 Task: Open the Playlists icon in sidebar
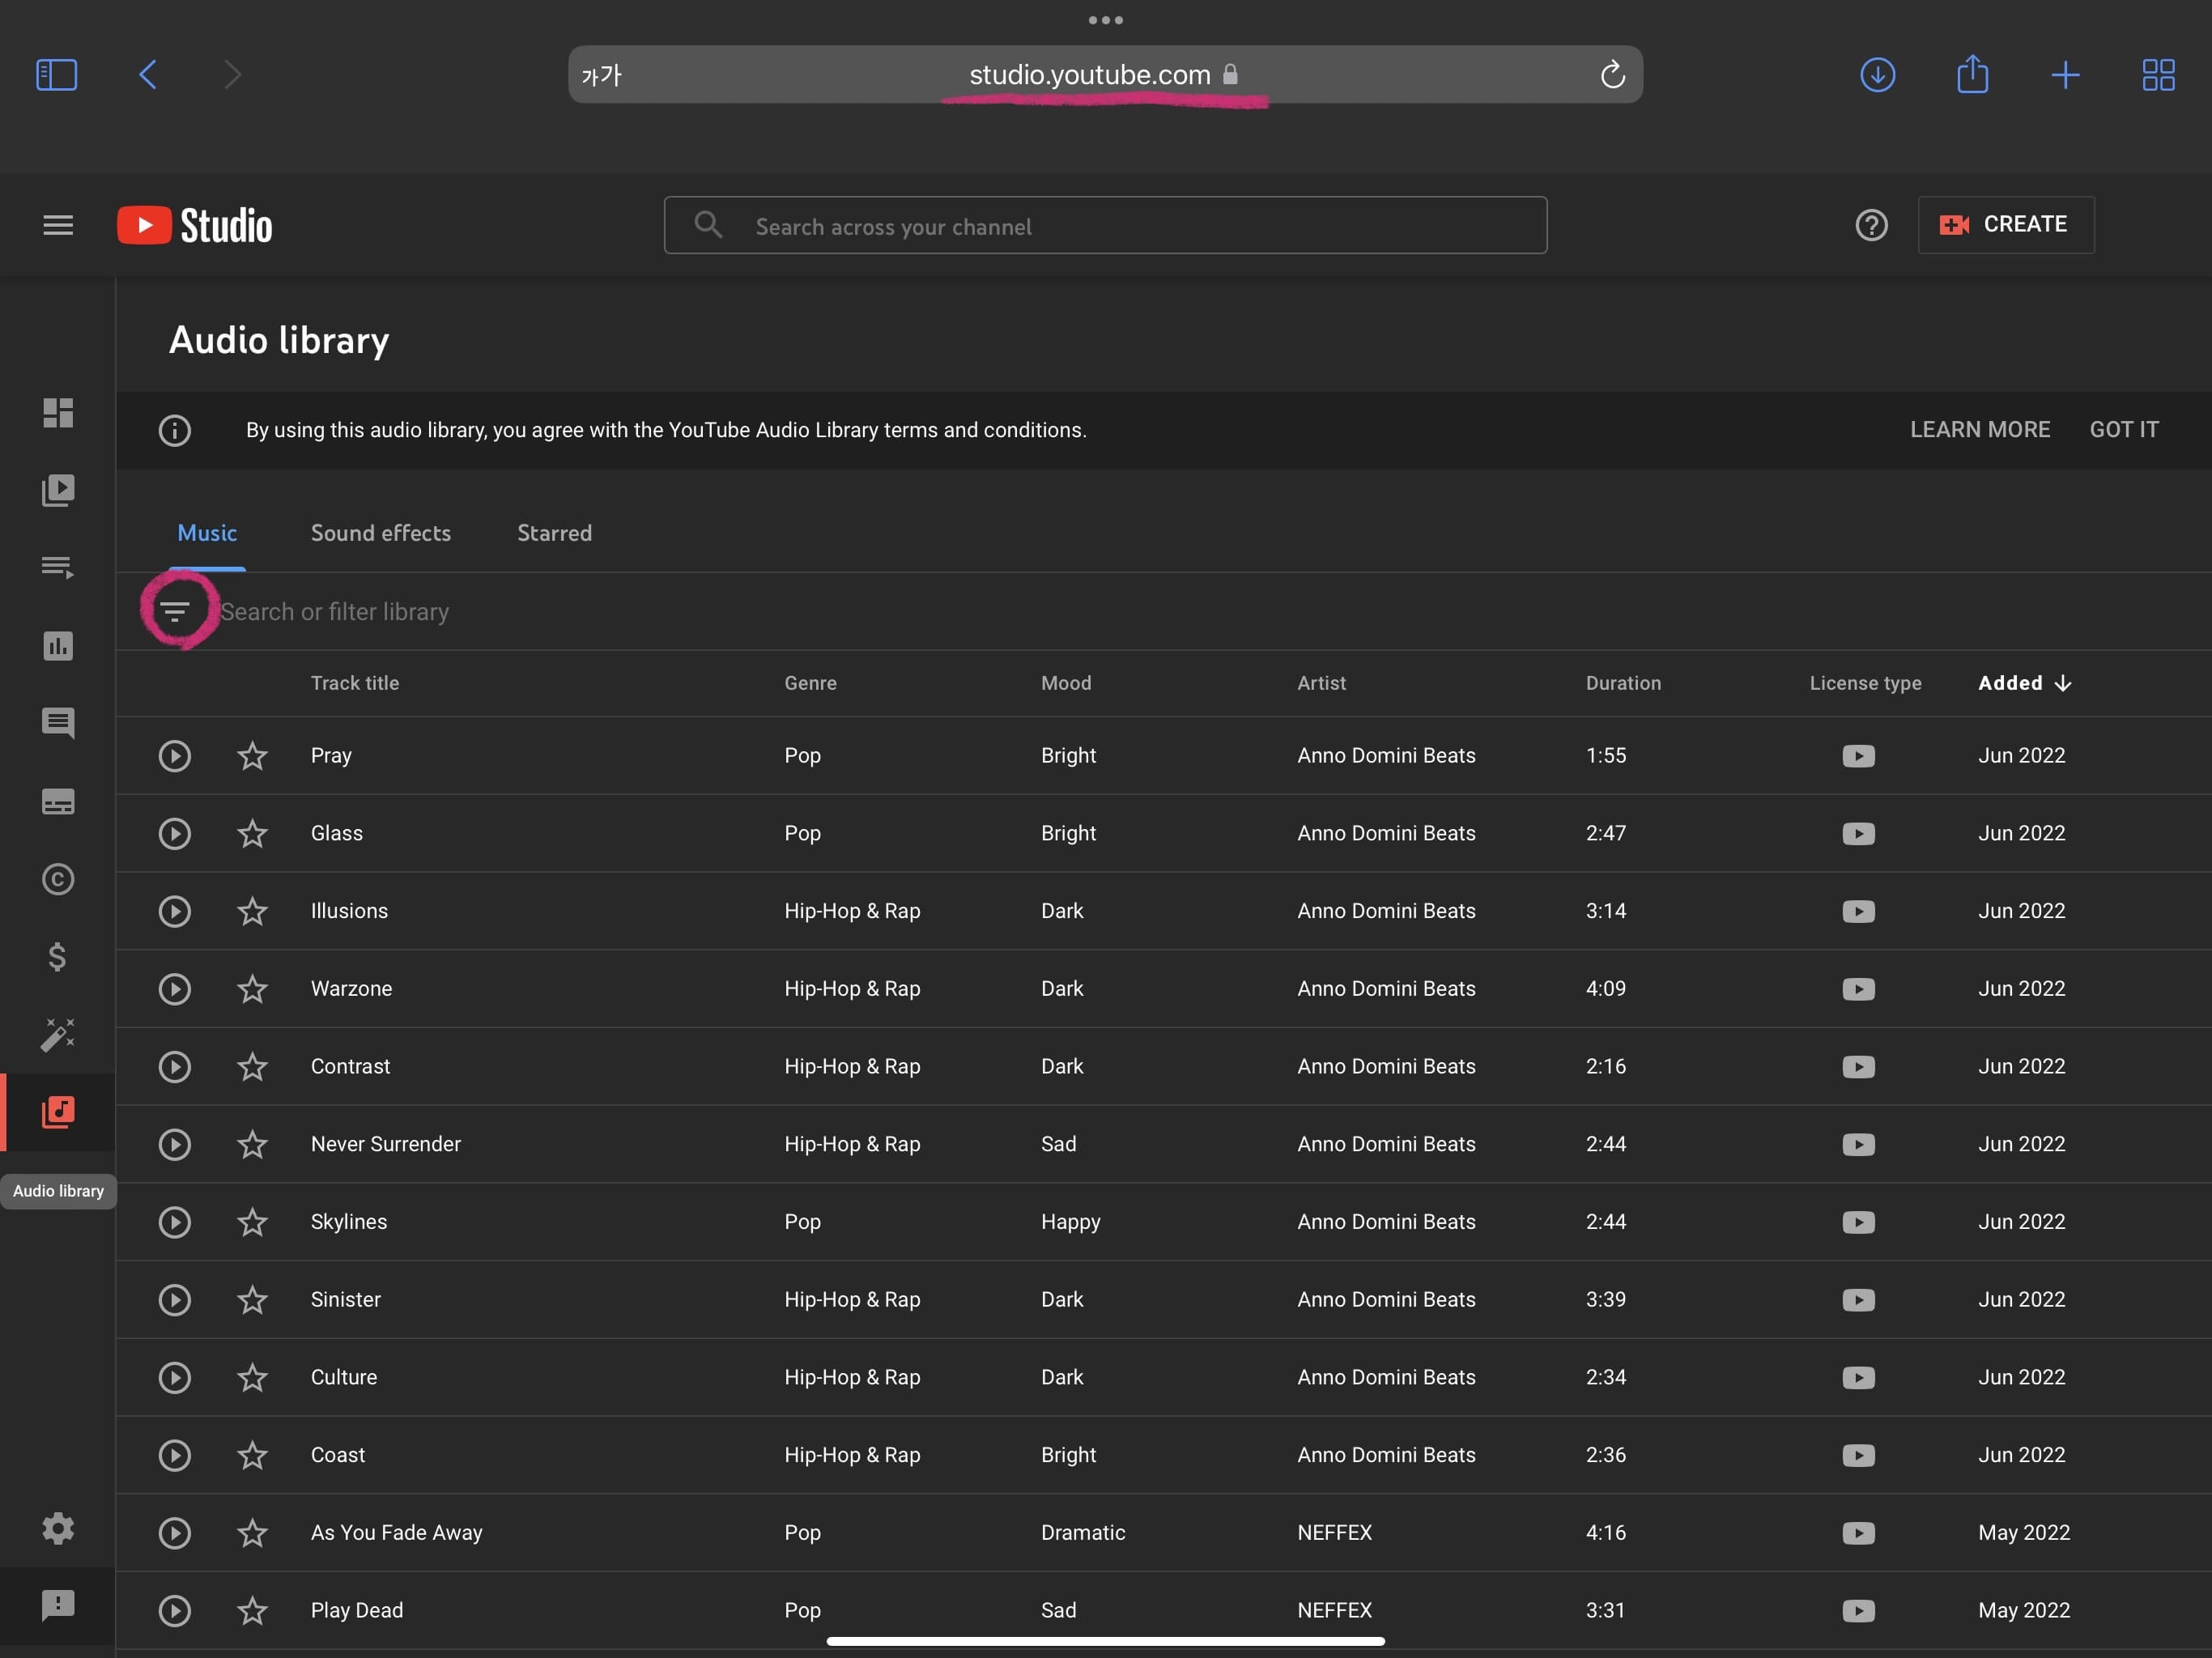[x=58, y=567]
